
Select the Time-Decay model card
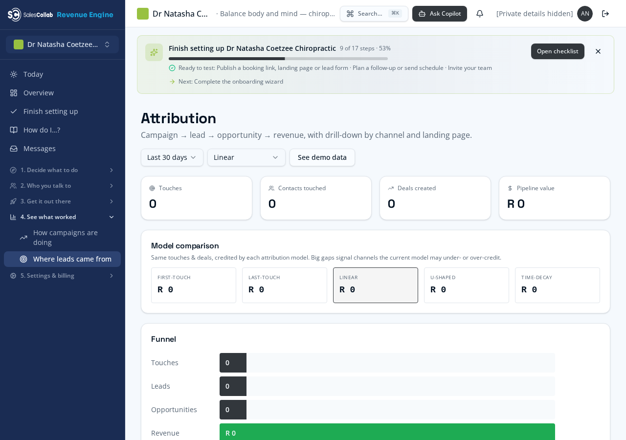558,285
